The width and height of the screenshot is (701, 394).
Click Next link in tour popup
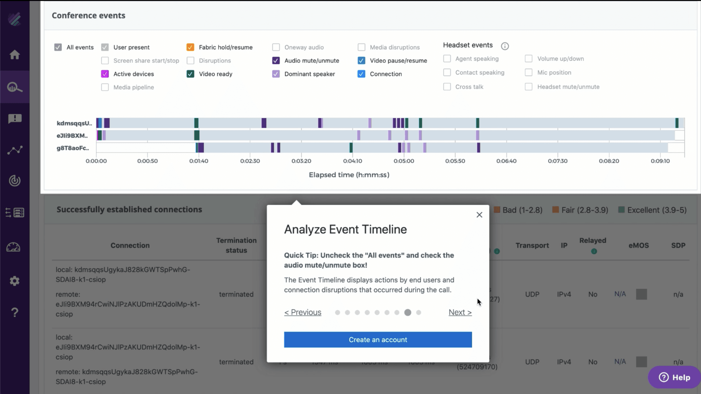(460, 312)
